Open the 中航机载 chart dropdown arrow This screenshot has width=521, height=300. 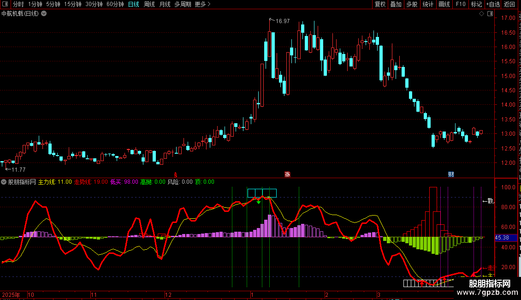44,14
